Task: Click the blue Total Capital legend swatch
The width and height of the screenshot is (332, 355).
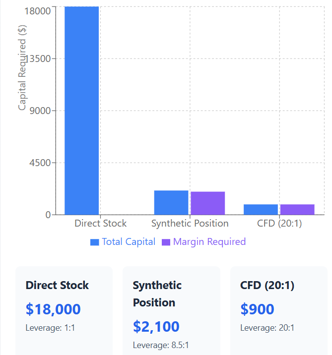Action: (95, 242)
